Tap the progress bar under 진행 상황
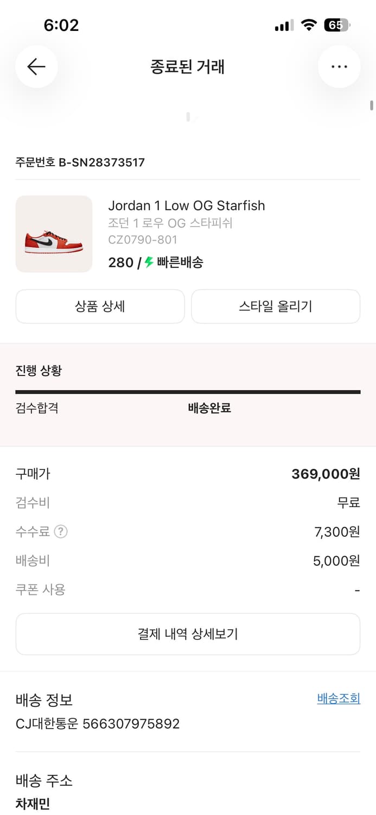Viewport: 376px width, 815px height. coord(188,391)
